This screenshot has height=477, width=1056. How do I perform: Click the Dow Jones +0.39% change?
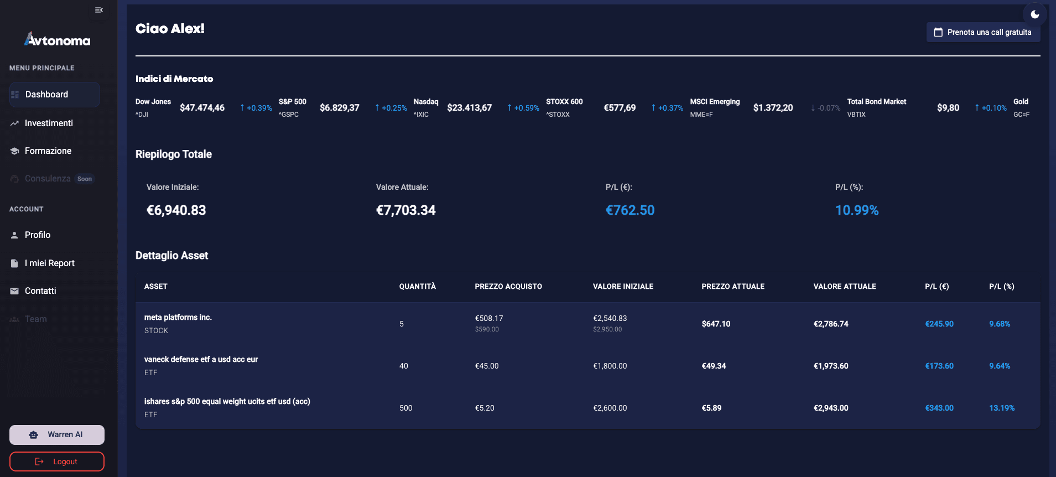[x=256, y=108]
